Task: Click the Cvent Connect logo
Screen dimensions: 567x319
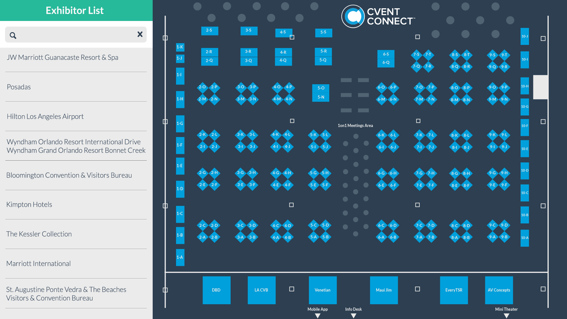Action: click(x=378, y=17)
